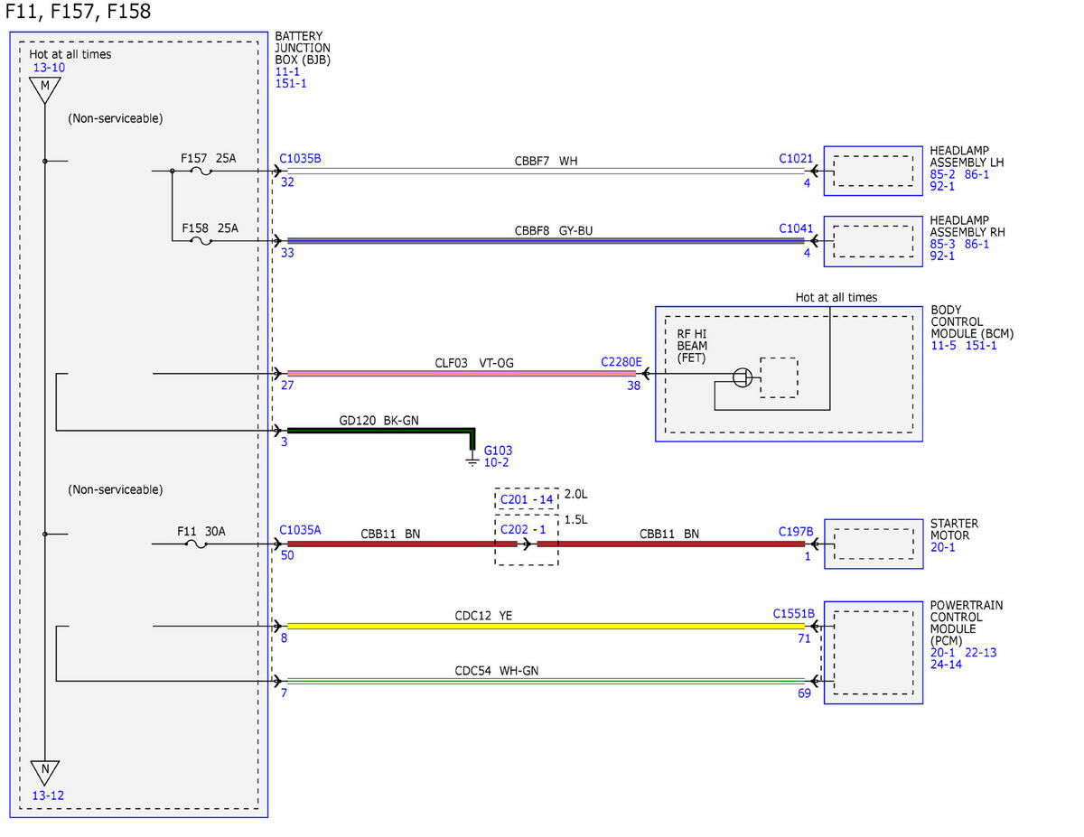Open connector C2280E link
The height and width of the screenshot is (837, 1084).
tap(621, 362)
